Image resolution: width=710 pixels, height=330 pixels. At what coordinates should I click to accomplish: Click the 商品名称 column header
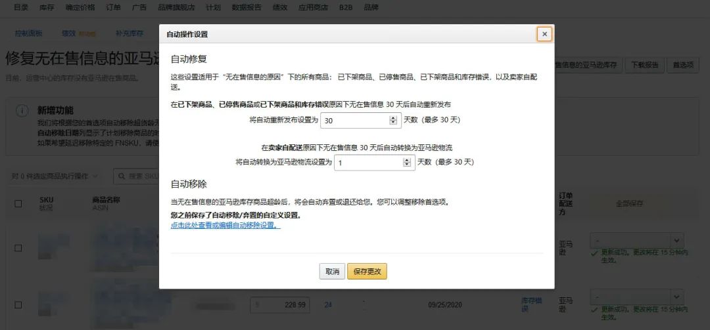tap(106, 199)
